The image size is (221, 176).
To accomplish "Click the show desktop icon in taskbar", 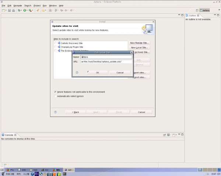I will pyautogui.click(x=2, y=170).
